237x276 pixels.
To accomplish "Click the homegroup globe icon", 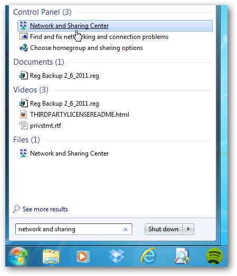I will pos(24,48).
